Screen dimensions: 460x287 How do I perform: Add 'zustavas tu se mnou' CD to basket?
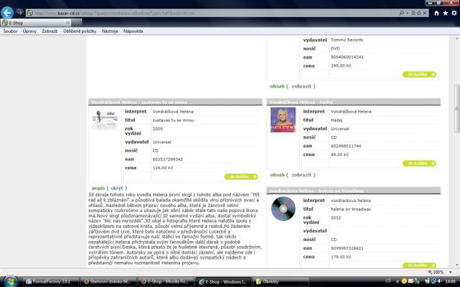pos(241,176)
